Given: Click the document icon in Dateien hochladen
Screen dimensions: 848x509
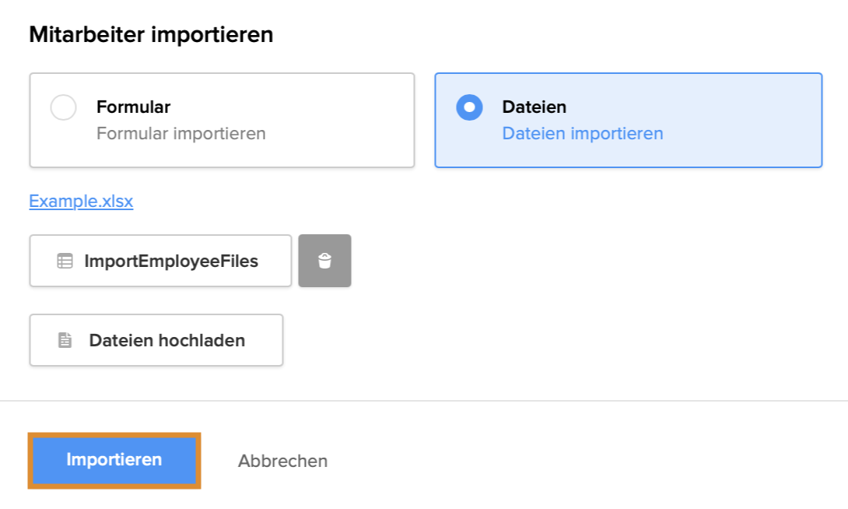Looking at the screenshot, I should [x=65, y=340].
